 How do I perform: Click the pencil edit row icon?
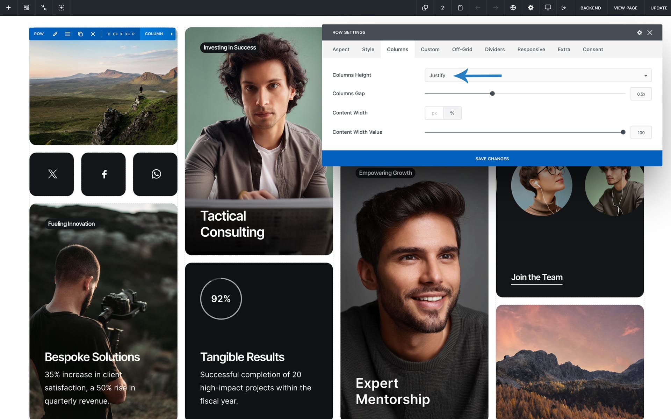(x=55, y=34)
